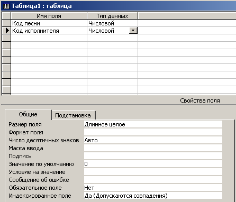236x202 pixels.
Task: Click the Код песни field name cell
Action: point(49,23)
